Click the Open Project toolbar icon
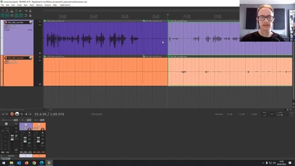Screen dimensions: 295x166 tap(7, 11)
